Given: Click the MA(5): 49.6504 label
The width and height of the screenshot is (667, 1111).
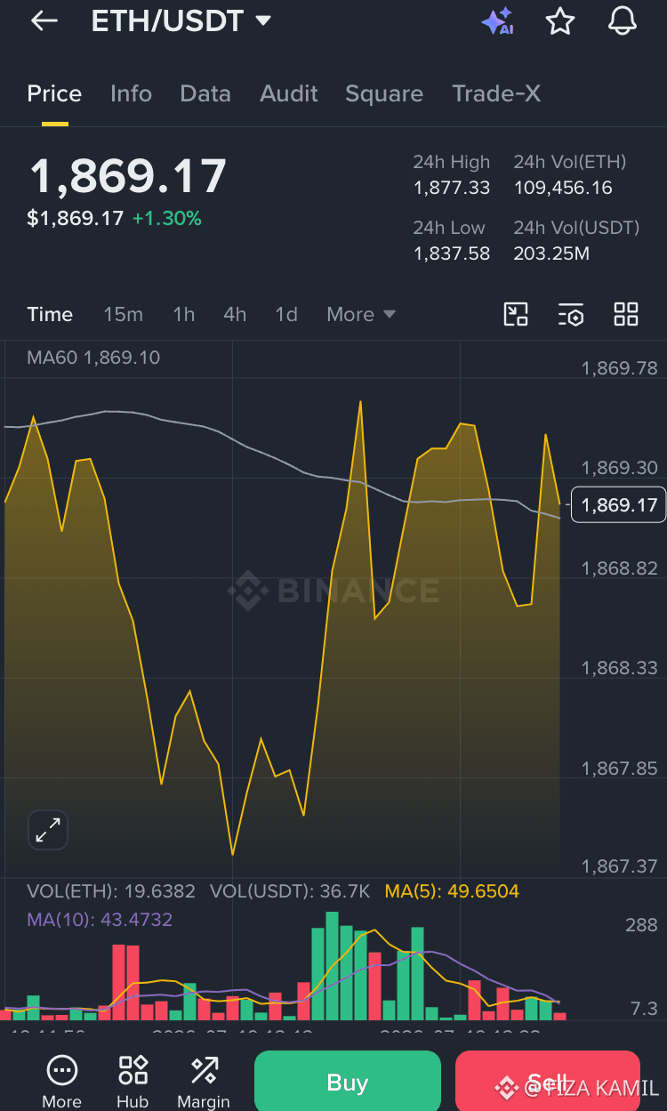Looking at the screenshot, I should 452,891.
